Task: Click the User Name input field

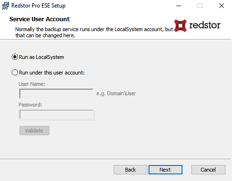Action: pos(57,94)
